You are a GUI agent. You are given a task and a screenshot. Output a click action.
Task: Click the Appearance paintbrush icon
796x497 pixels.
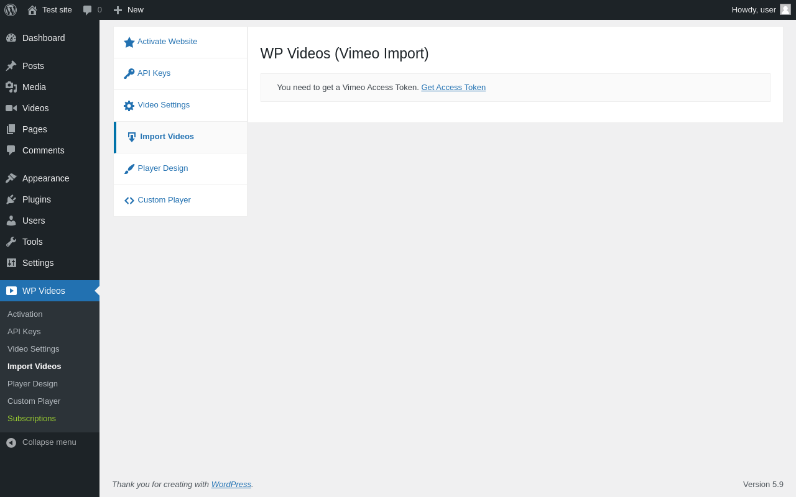tap(11, 178)
